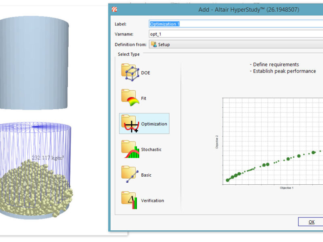Select the 232.117 kg/m³ density annotation
Image resolution: width=323 pixels, height=242 pixels.
point(48,158)
